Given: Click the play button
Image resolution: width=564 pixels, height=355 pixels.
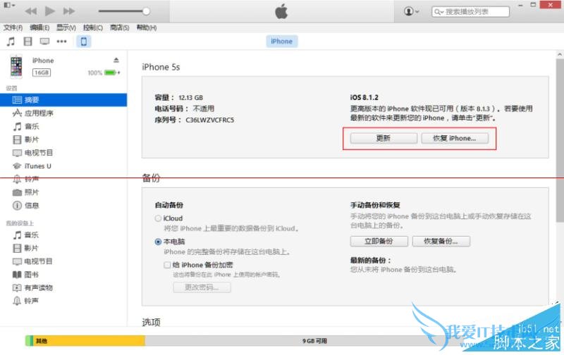Looking at the screenshot, I should point(50,11).
